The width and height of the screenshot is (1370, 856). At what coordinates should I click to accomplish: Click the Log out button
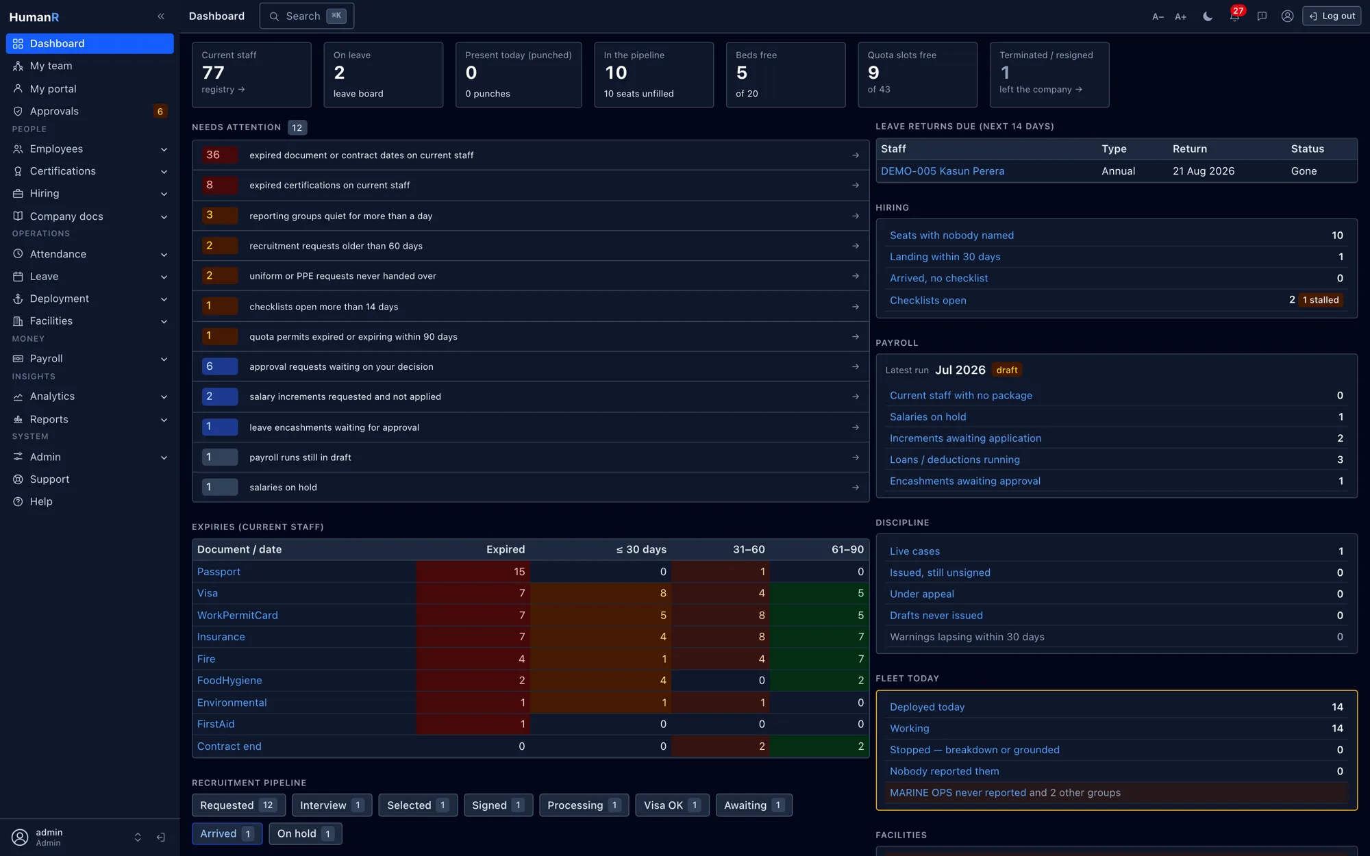coord(1332,16)
